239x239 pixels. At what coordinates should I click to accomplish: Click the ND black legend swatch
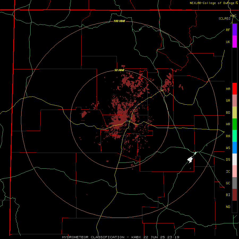coord(234,207)
